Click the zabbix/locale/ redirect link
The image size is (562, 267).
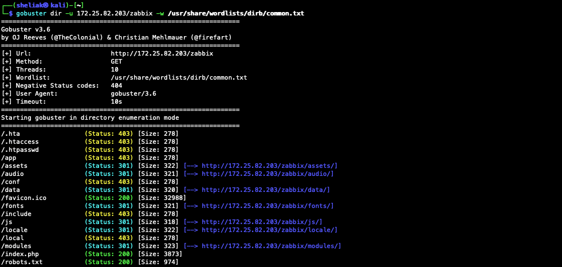(269, 230)
